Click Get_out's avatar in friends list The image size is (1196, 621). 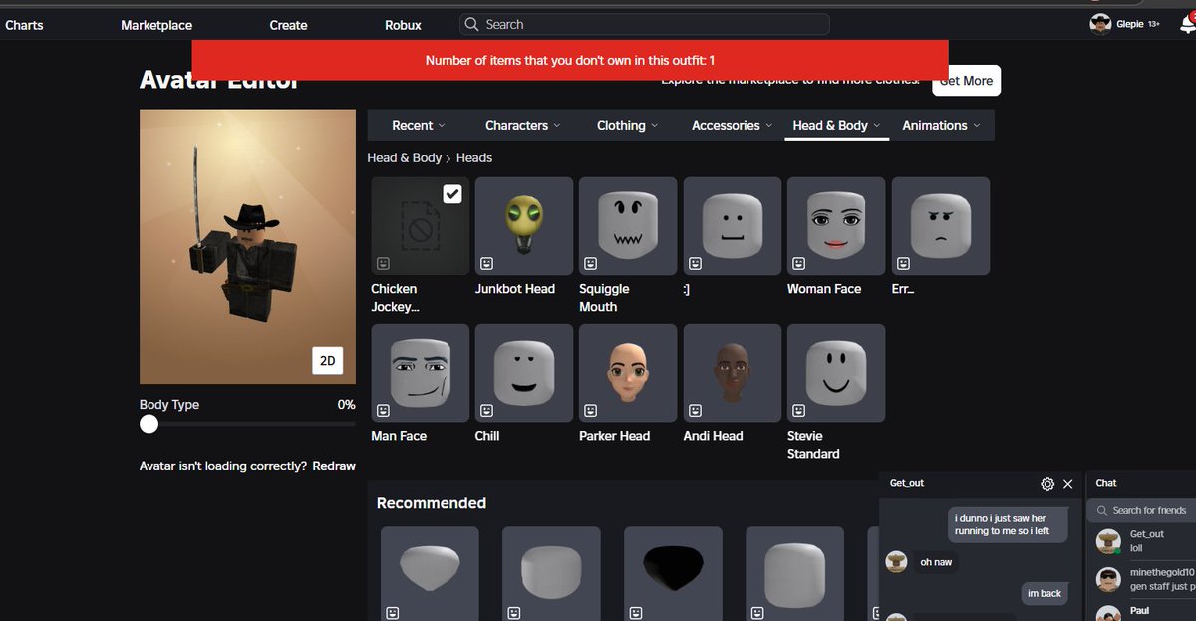(x=1108, y=542)
